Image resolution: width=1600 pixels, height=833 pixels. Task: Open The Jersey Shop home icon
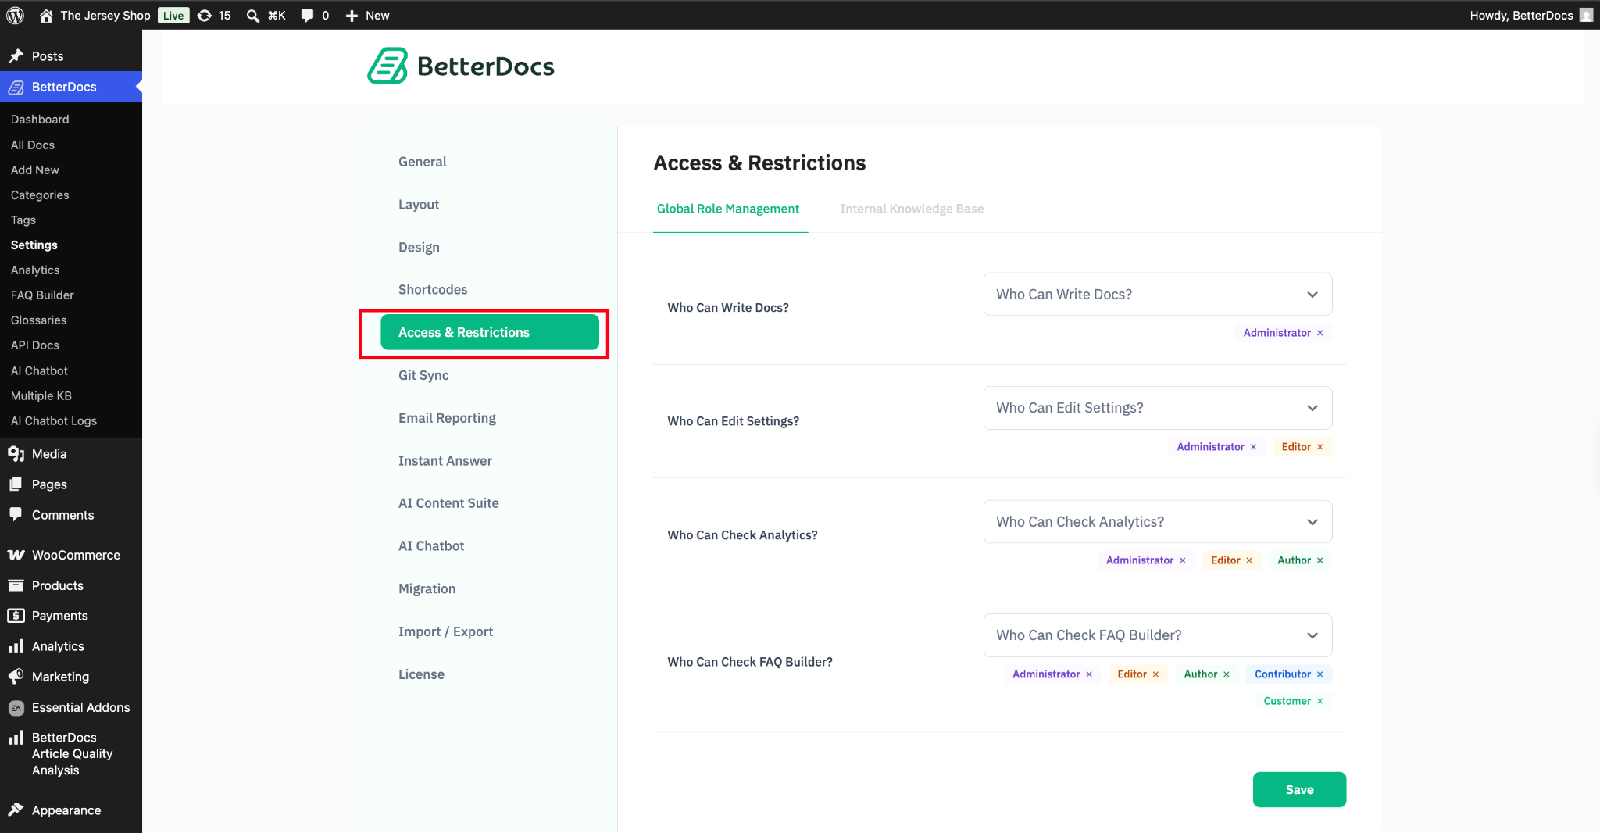click(46, 16)
